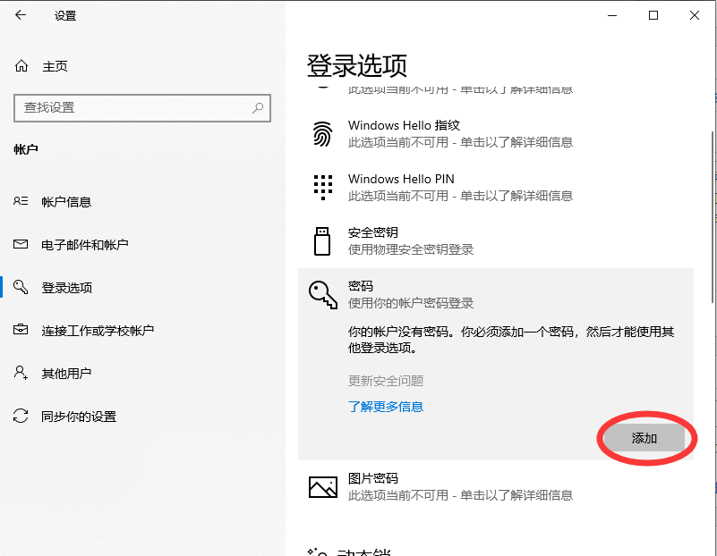Viewport: 717px width, 556px height.
Task: Open 主页 in the sidebar
Action: click(x=55, y=66)
